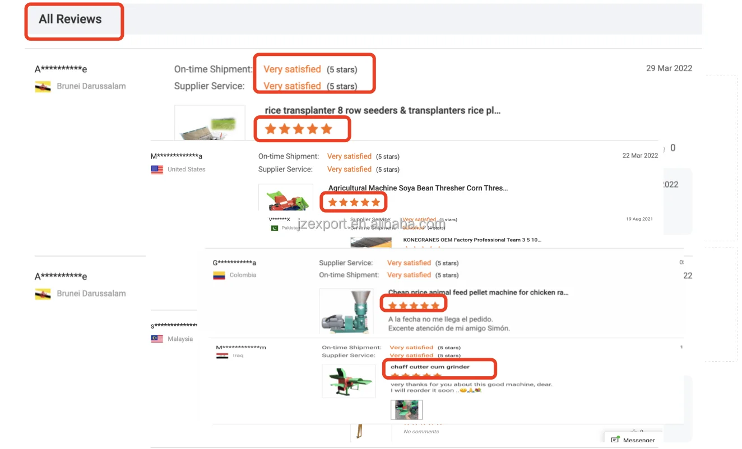Screen dimensions: 742x449
Task: Click the United States flag icon
Action: coord(157,170)
